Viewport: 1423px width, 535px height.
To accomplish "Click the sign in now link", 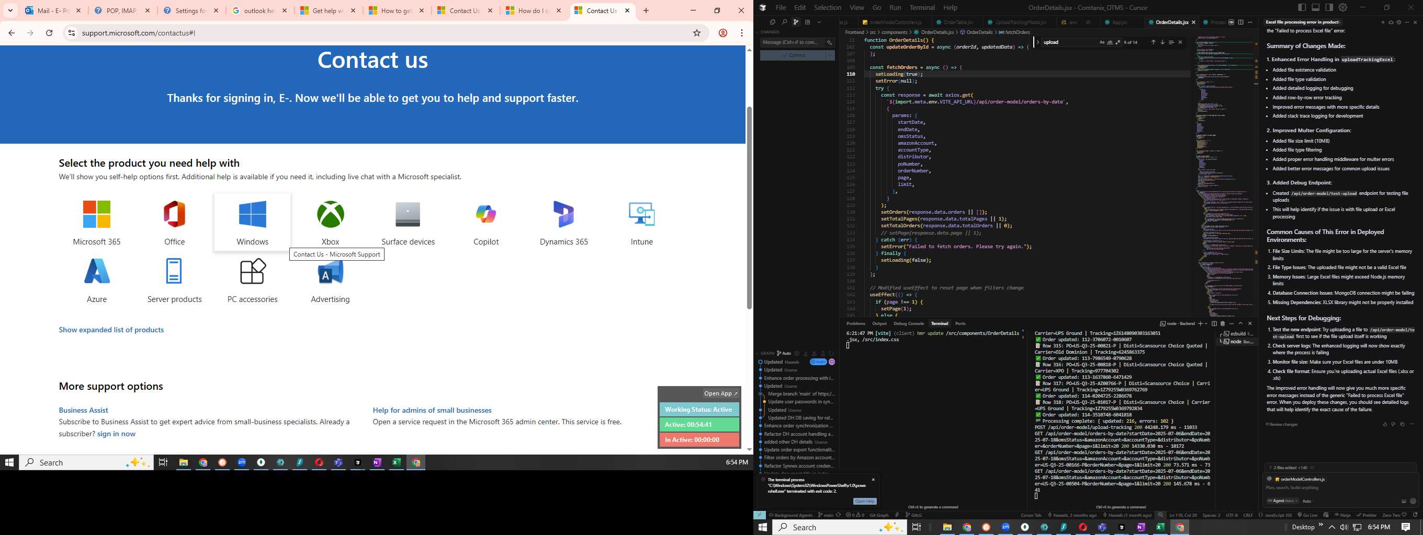I will 116,434.
